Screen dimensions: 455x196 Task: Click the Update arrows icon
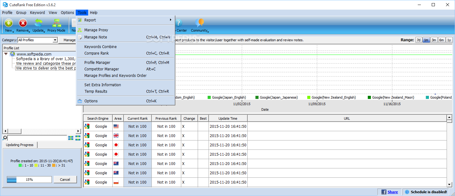tap(38, 23)
